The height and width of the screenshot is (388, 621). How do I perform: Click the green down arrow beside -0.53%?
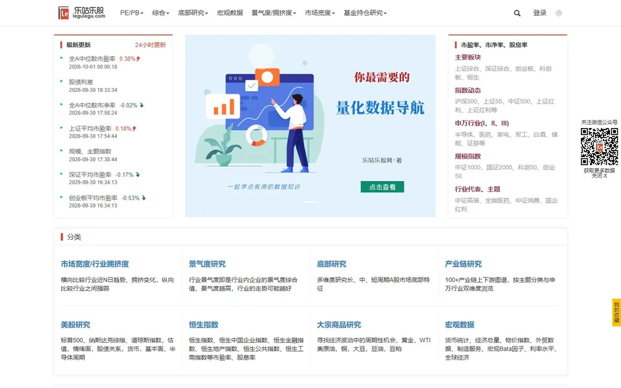(144, 198)
